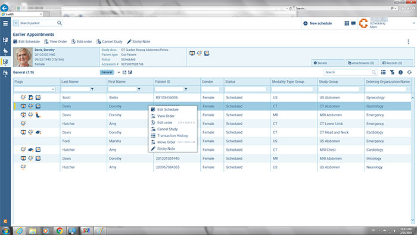Open the apps grid icon
The image size is (417, 235).
pyautogui.click(x=347, y=23)
